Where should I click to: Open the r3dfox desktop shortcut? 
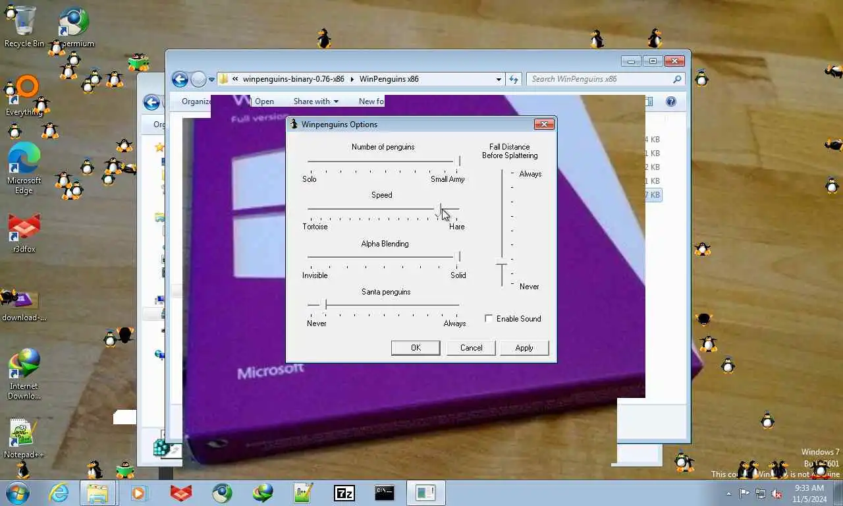click(x=24, y=233)
